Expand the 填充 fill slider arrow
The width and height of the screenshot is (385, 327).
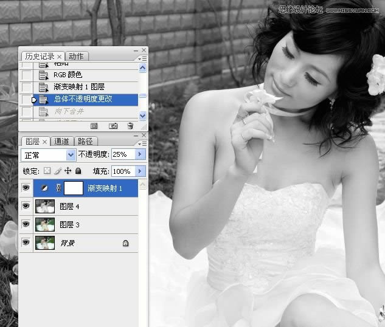(140, 171)
